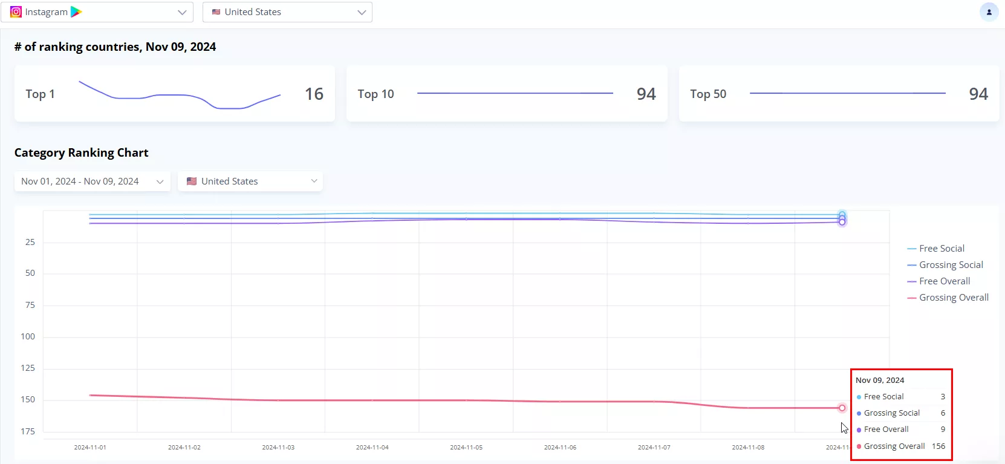Click the US flag in top country selector
1005x464 pixels.
pyautogui.click(x=216, y=12)
